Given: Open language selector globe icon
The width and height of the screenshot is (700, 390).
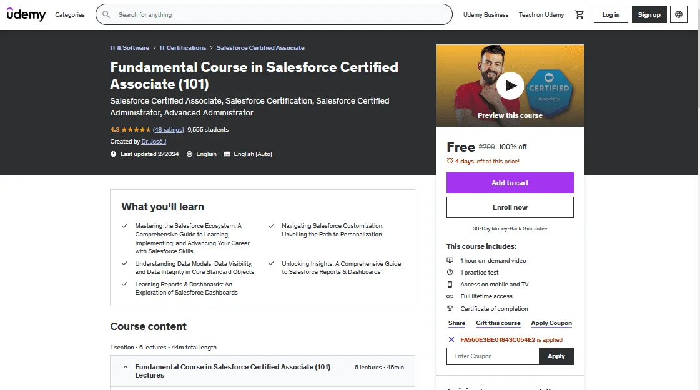Looking at the screenshot, I should click(x=679, y=14).
